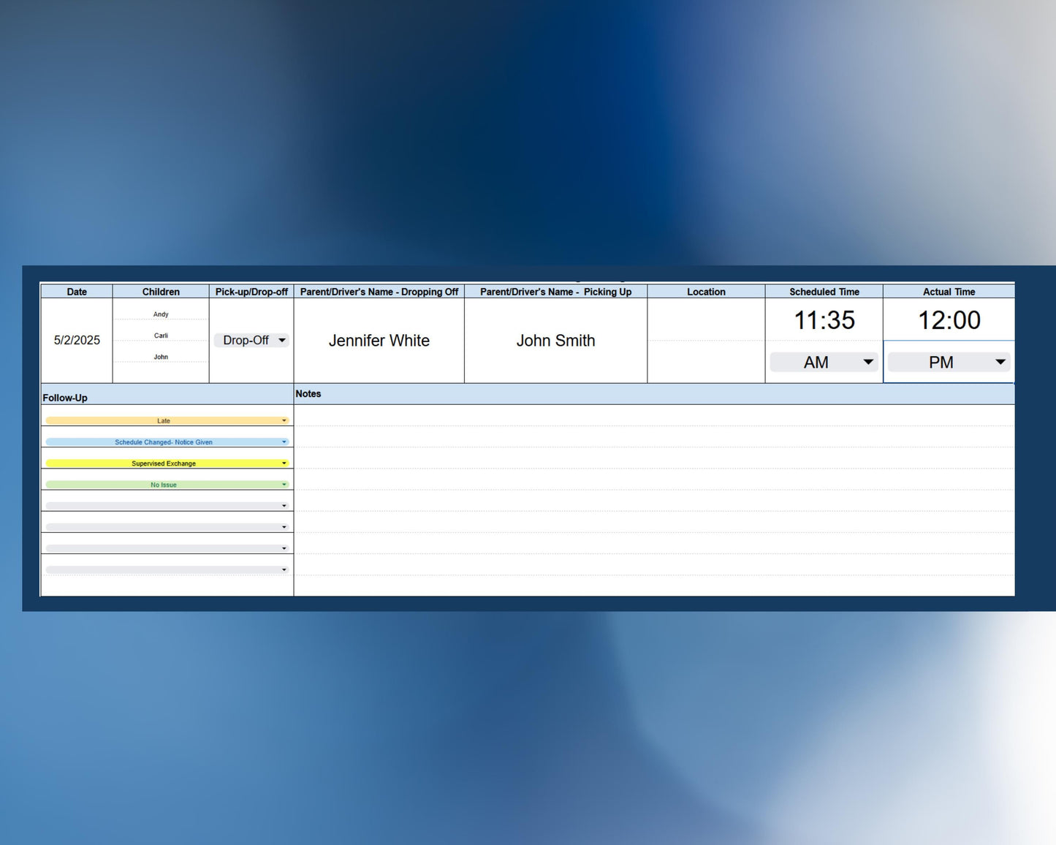Viewport: 1056px width, 845px height.
Task: Click the Children column header
Action: click(161, 292)
